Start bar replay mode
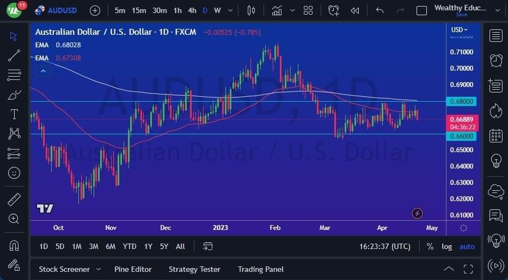This screenshot has width=508, height=280. [355, 11]
